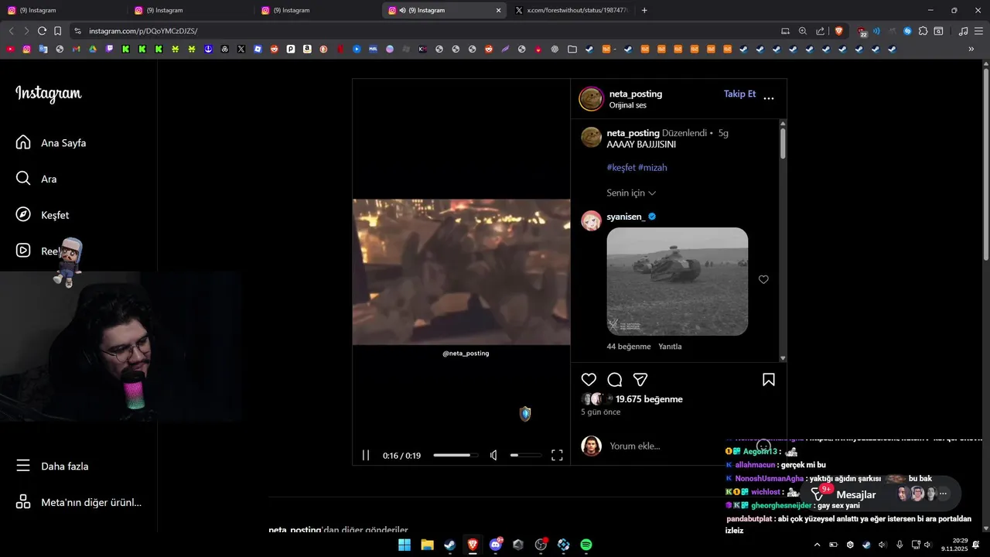The width and height of the screenshot is (990, 557).
Task: Open Daha fazla menu in sidebar
Action: click(53, 466)
